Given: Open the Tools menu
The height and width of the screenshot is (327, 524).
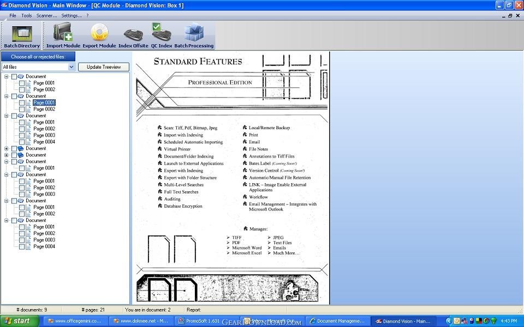Looking at the screenshot, I should pos(27,16).
